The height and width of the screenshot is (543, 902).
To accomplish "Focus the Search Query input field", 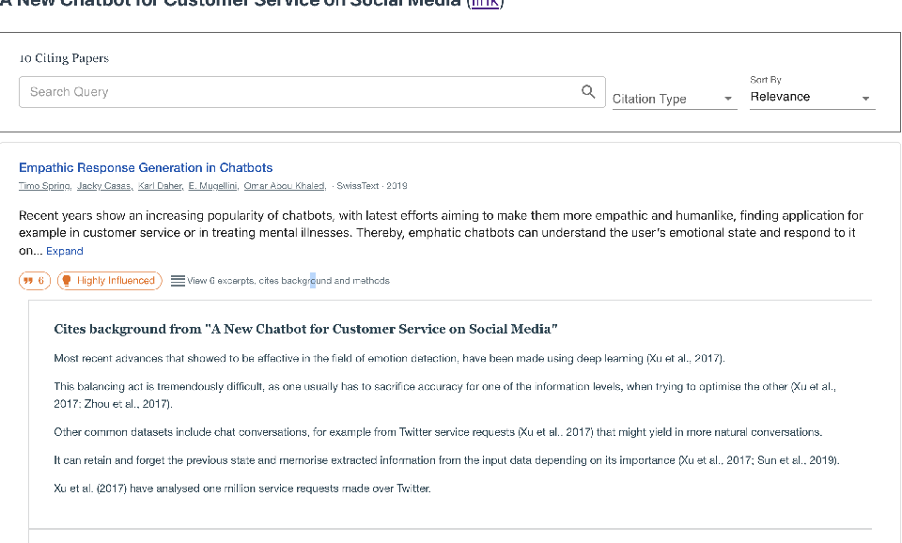I will click(301, 92).
